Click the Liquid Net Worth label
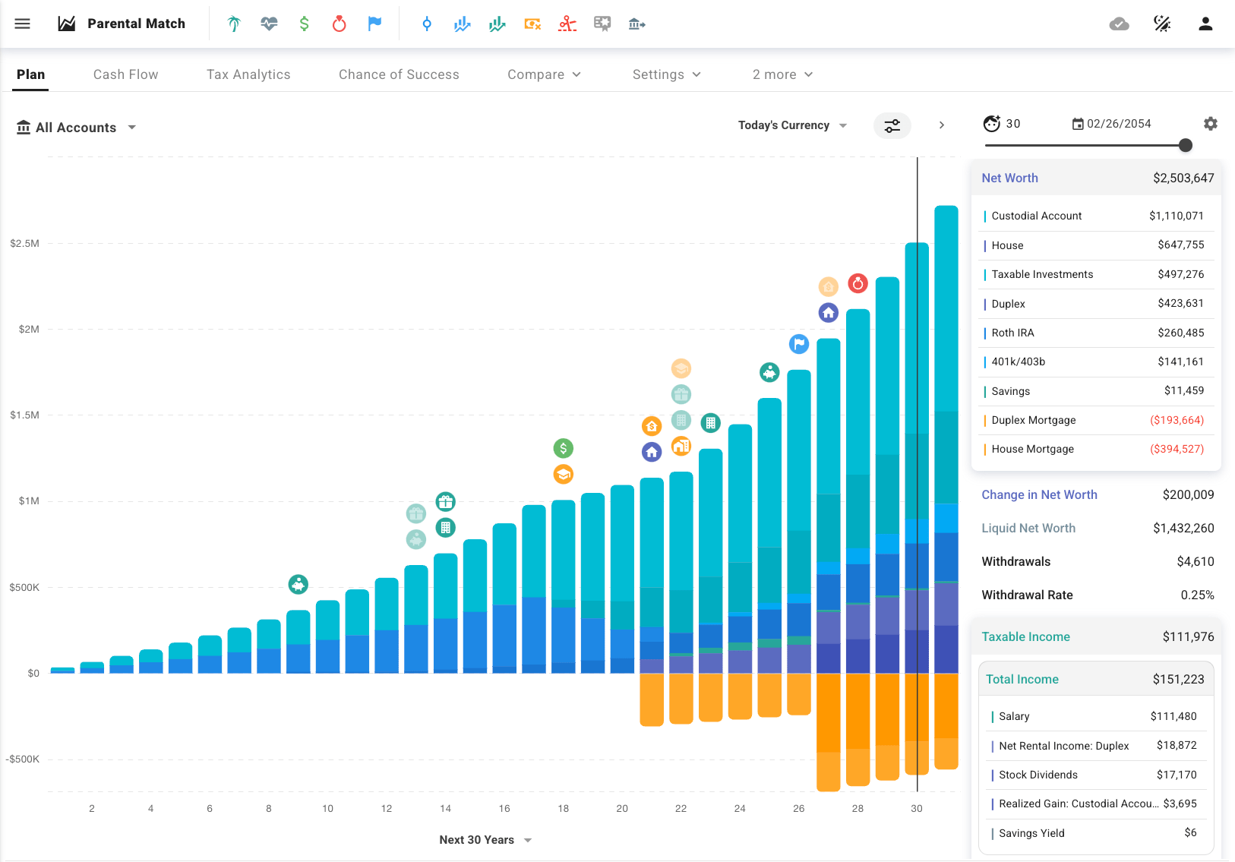Viewport: 1235px width, 862px height. (1028, 528)
